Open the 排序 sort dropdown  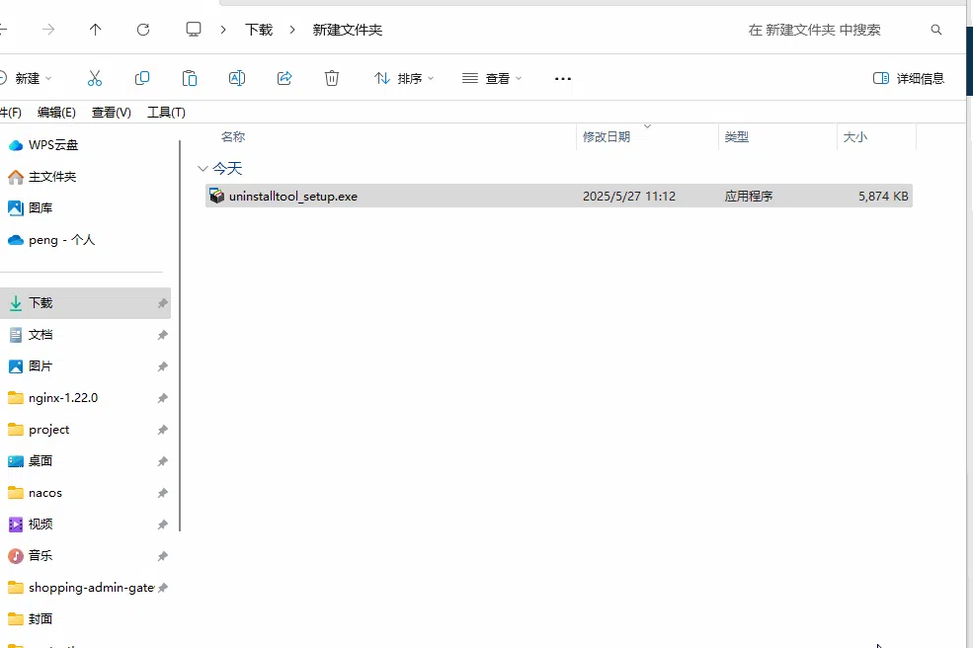404,78
